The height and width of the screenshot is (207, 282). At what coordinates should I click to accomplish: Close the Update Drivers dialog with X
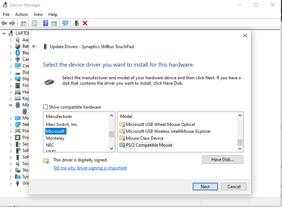[x=245, y=35]
